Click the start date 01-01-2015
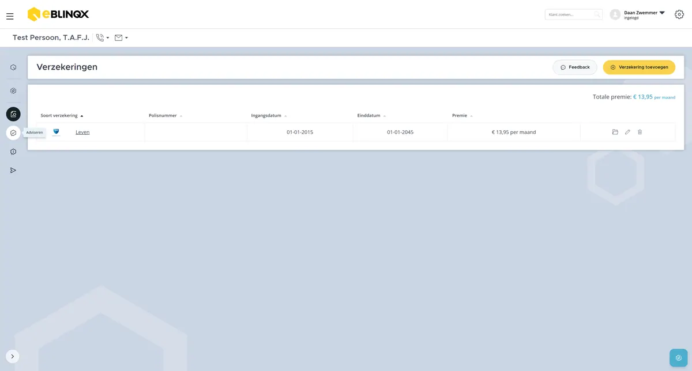The width and height of the screenshot is (692, 371). (x=300, y=132)
